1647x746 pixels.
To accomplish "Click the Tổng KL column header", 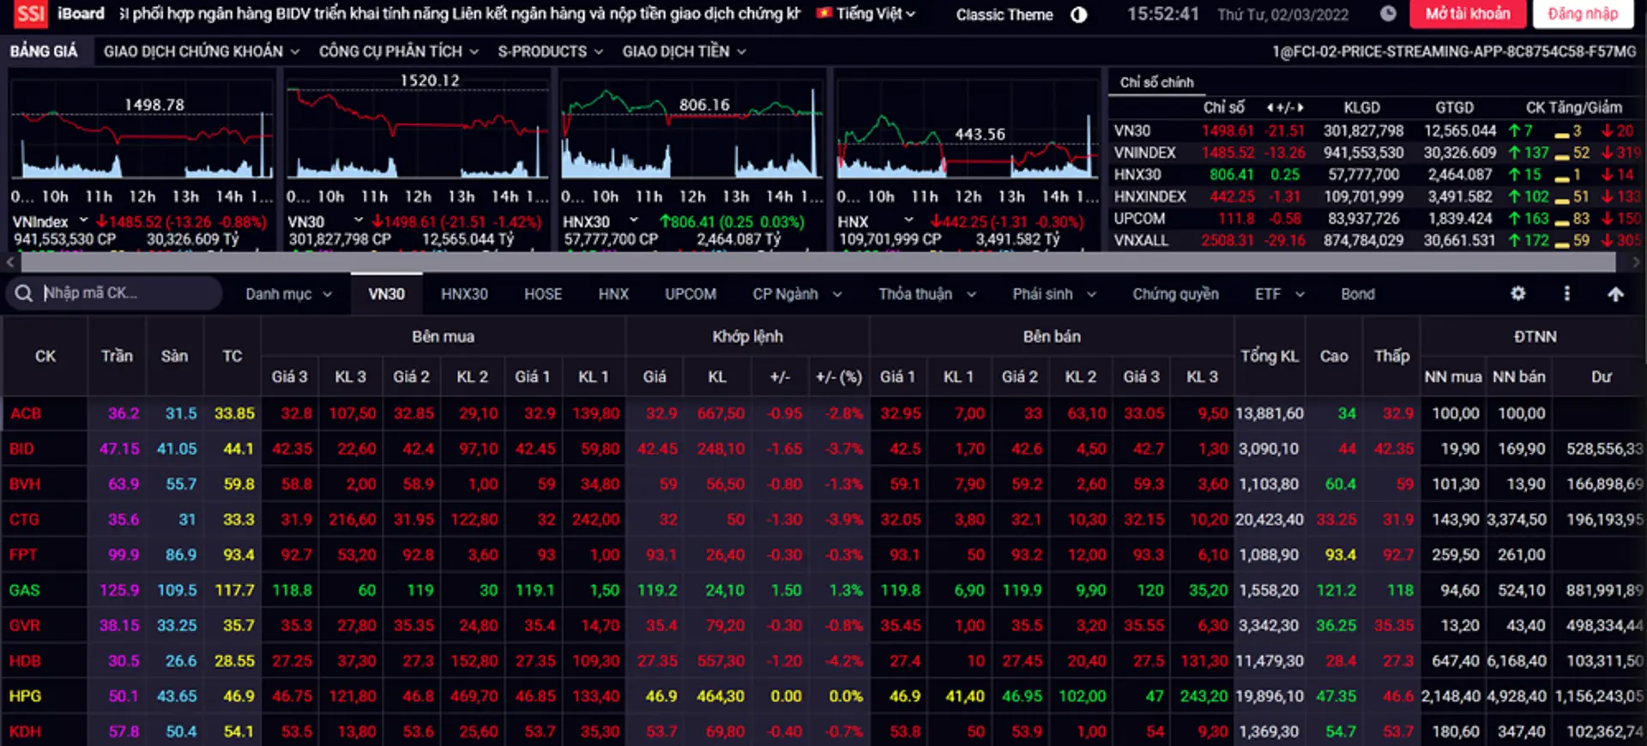I will point(1270,356).
